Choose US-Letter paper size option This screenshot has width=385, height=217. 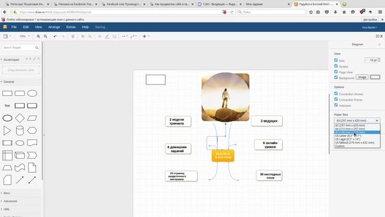pos(357,136)
